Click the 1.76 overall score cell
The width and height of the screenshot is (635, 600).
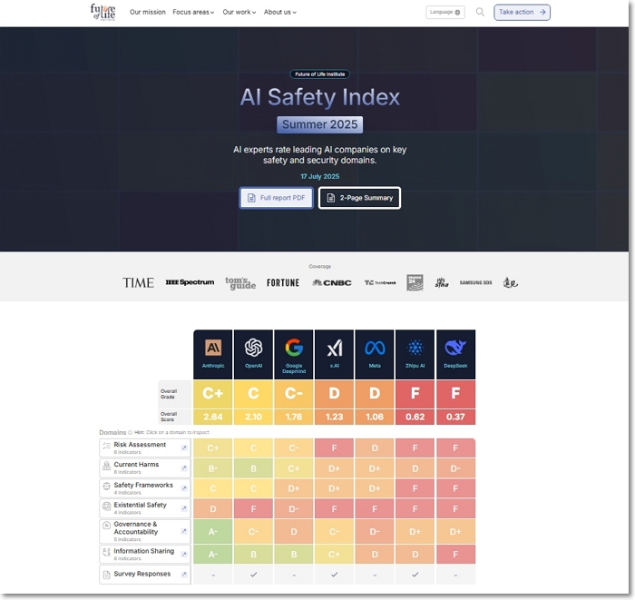click(294, 417)
